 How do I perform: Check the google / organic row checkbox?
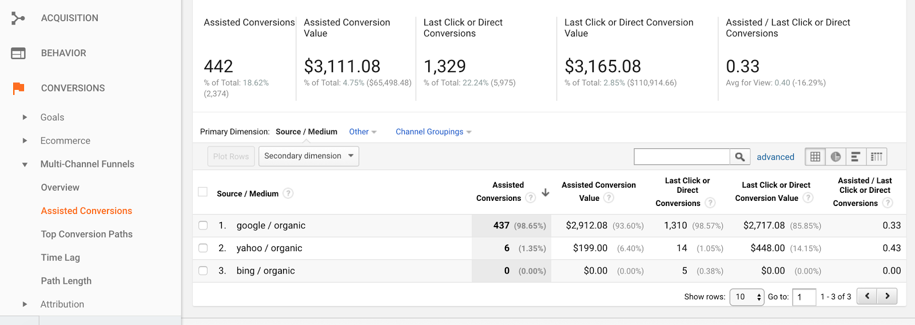click(203, 225)
